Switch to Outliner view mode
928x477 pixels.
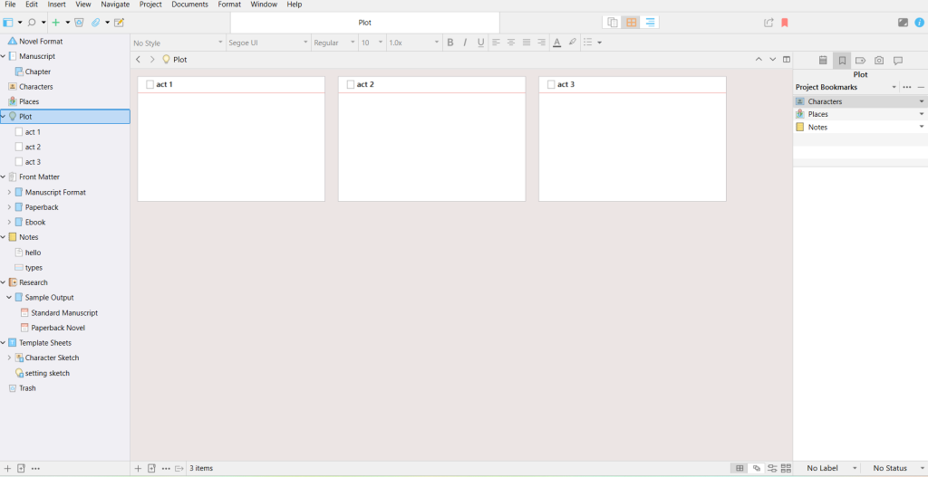(651, 23)
